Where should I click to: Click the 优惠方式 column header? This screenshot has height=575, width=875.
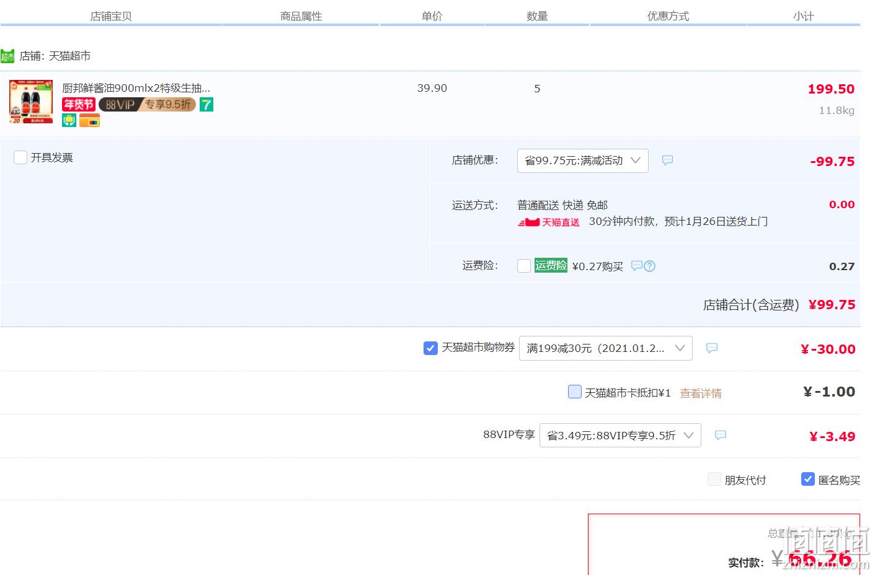(668, 16)
